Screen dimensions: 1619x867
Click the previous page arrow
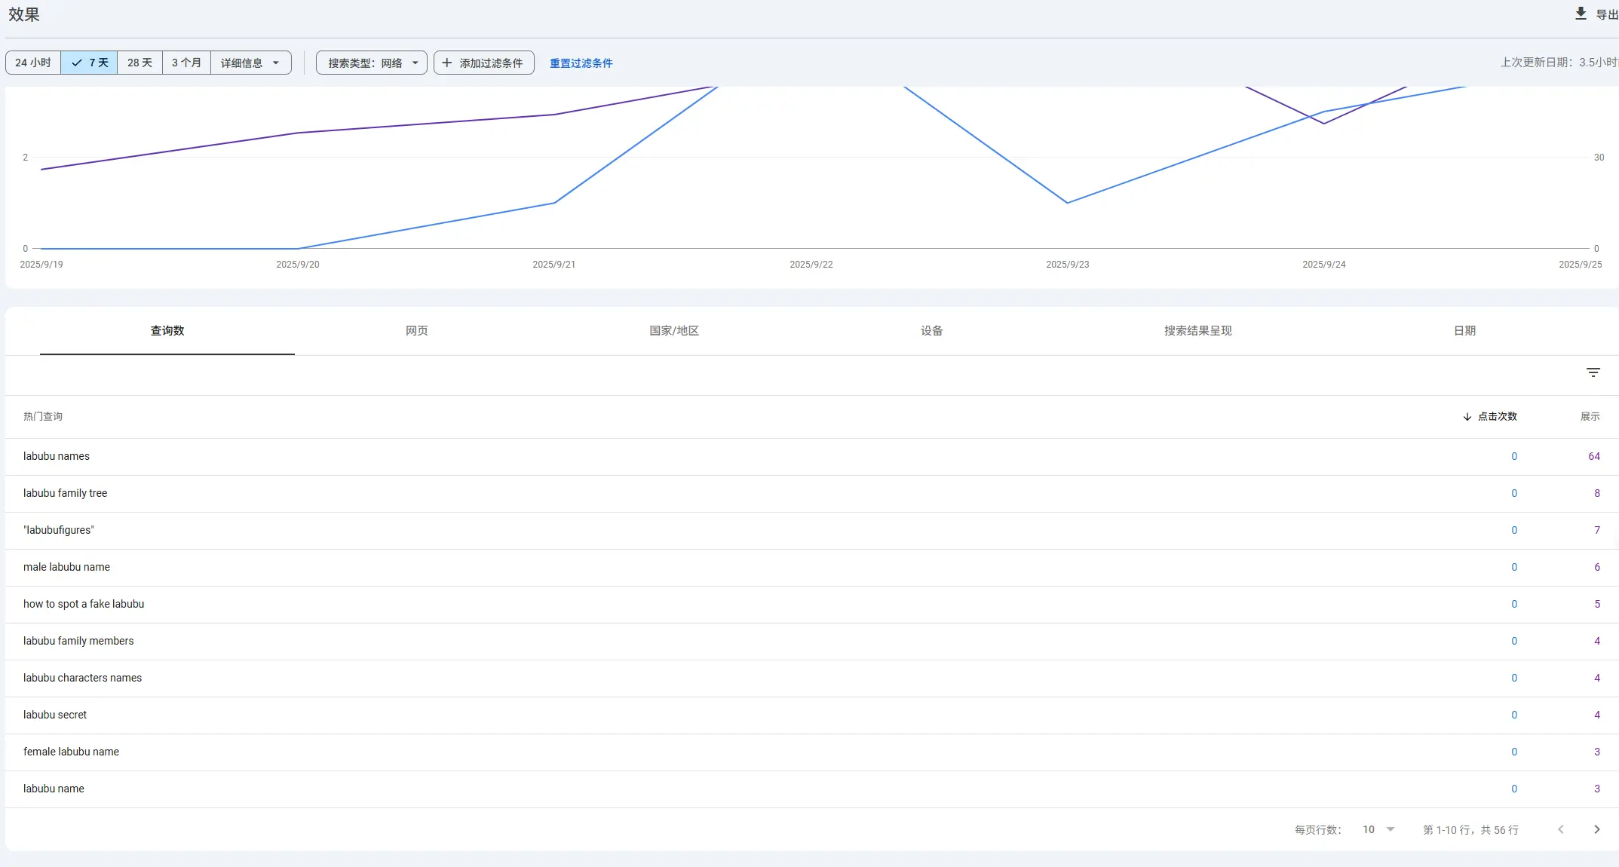click(x=1560, y=829)
